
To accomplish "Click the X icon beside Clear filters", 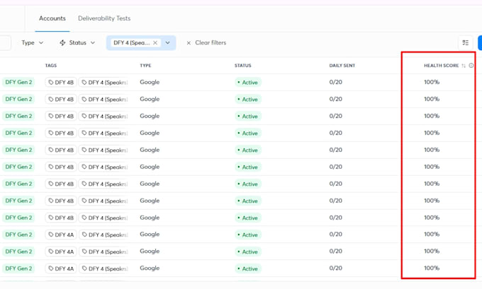I will pos(189,43).
